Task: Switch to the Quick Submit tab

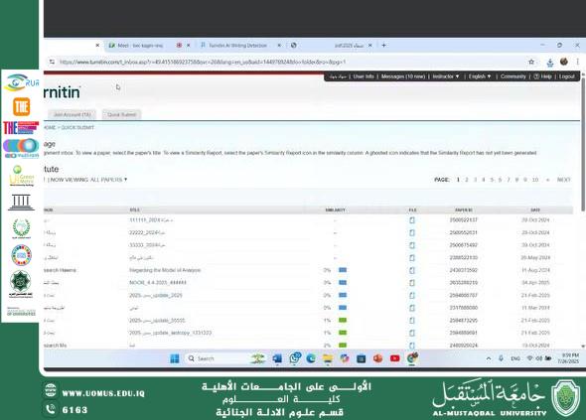Action: [121, 115]
